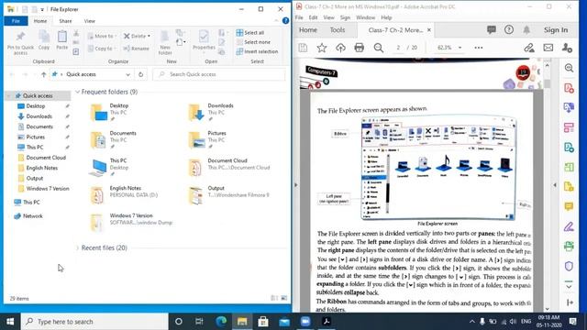Click Move to in Organize group

102,36
